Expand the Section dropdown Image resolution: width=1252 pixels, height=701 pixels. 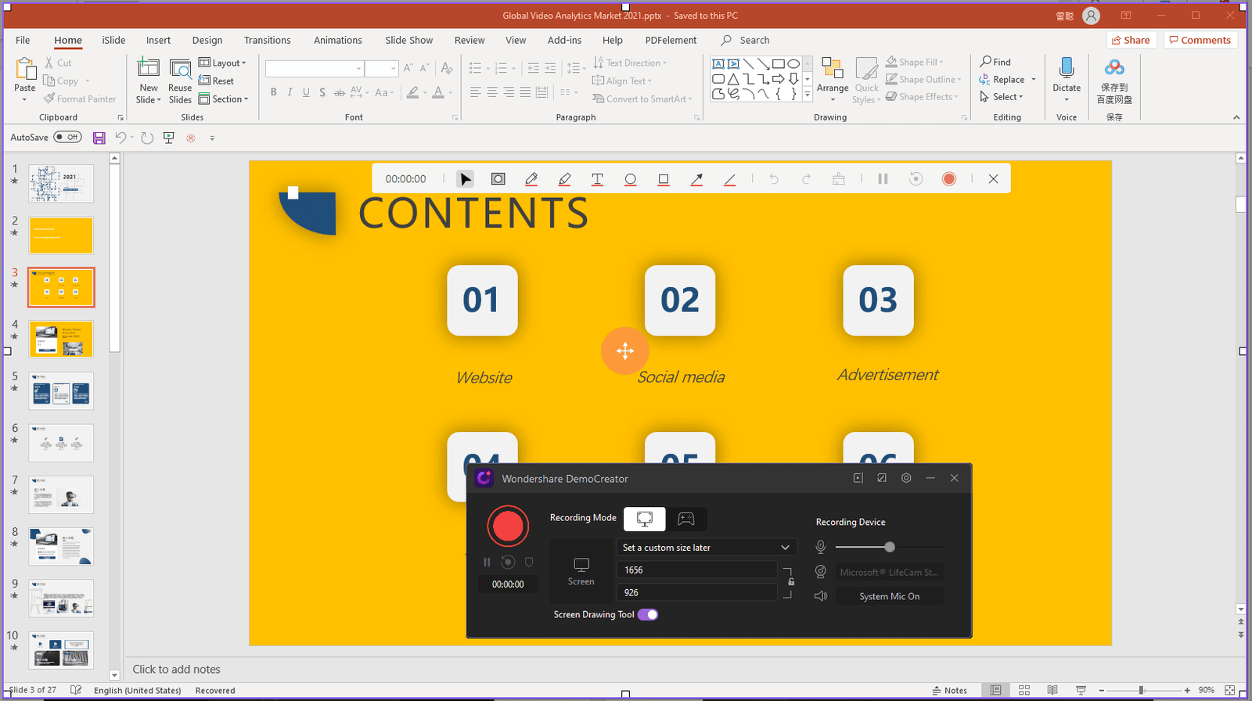click(x=224, y=99)
